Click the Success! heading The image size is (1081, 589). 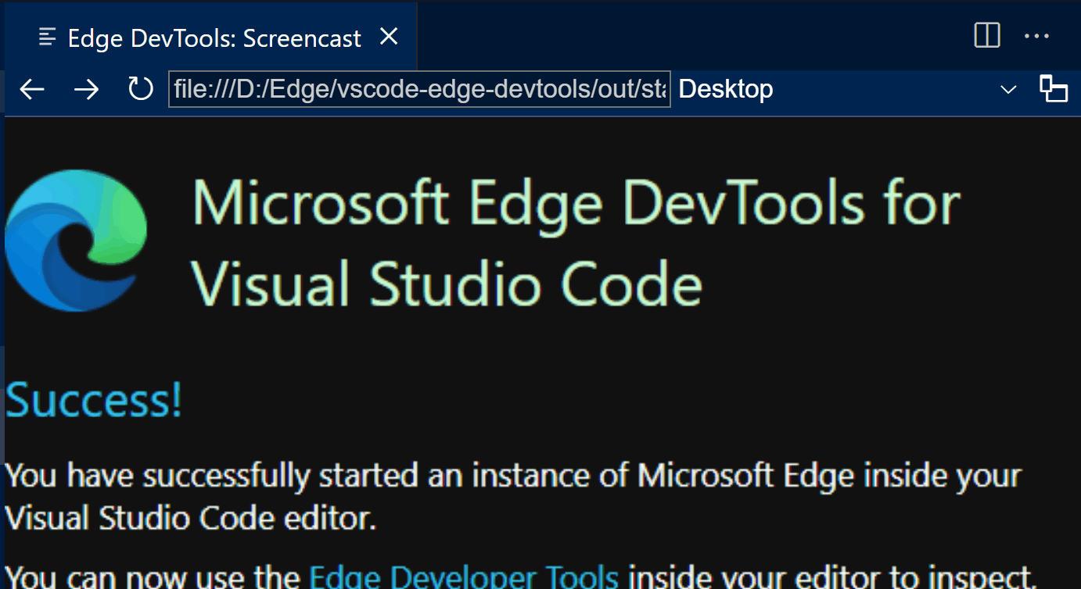[92, 400]
